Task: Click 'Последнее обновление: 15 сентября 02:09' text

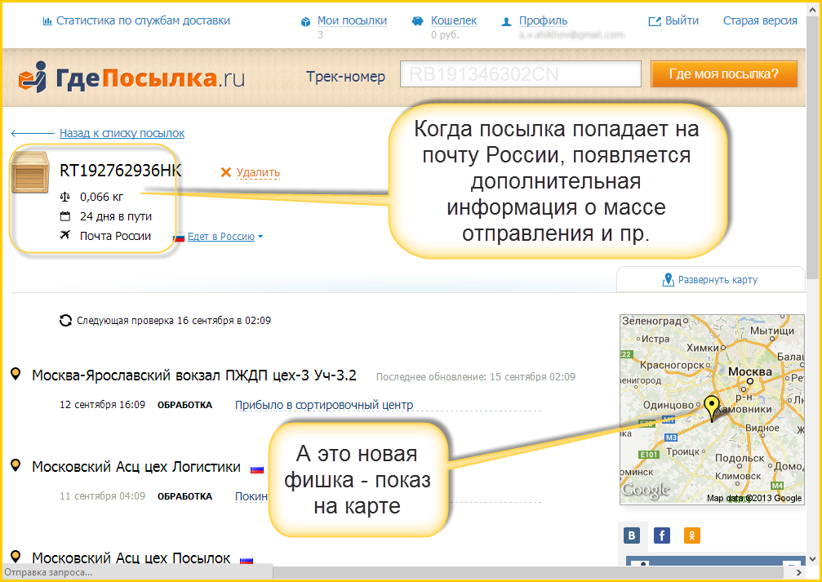Action: (475, 377)
